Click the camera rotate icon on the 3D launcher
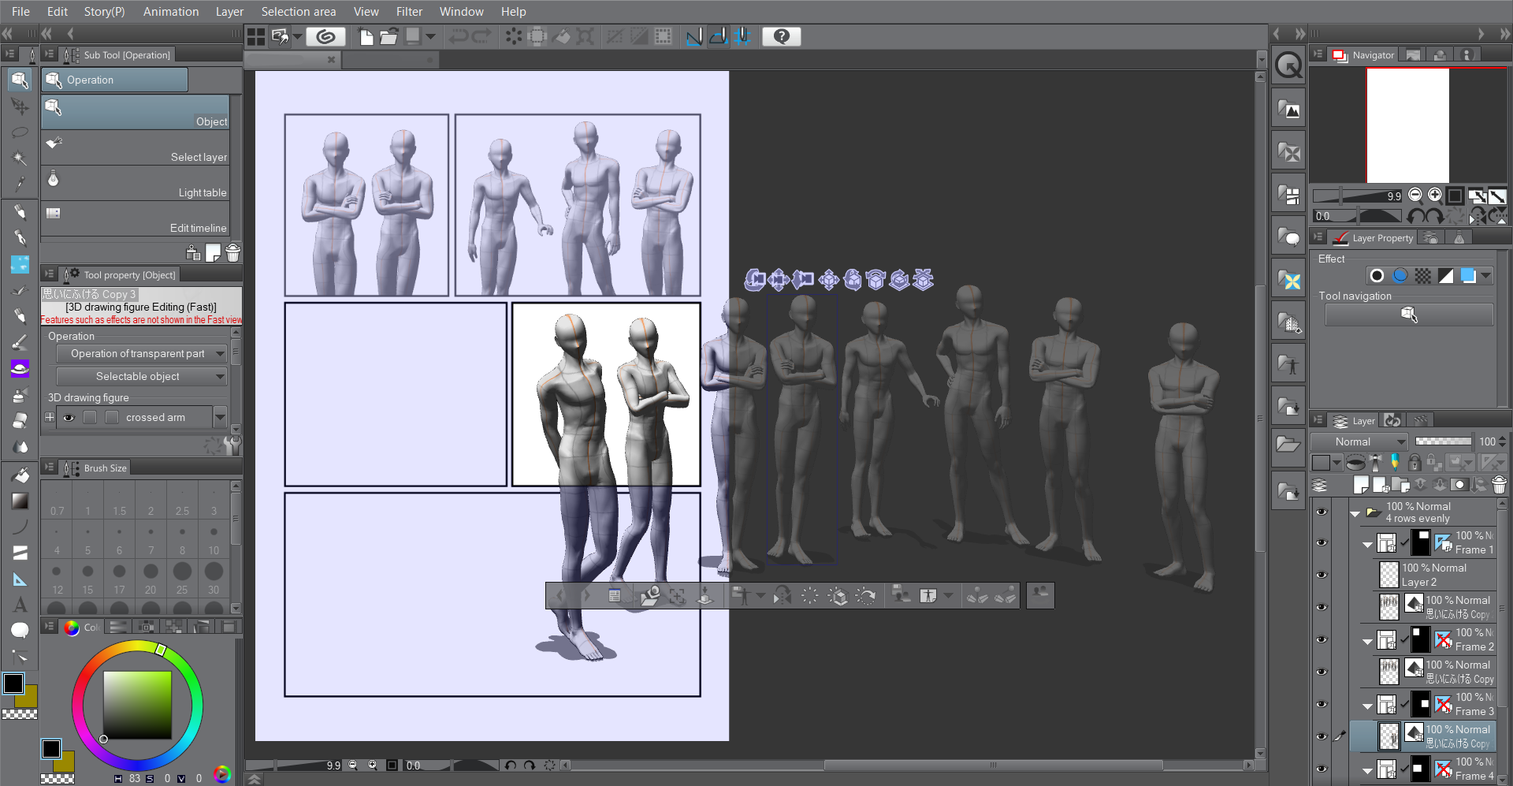The height and width of the screenshot is (786, 1513). click(x=754, y=278)
